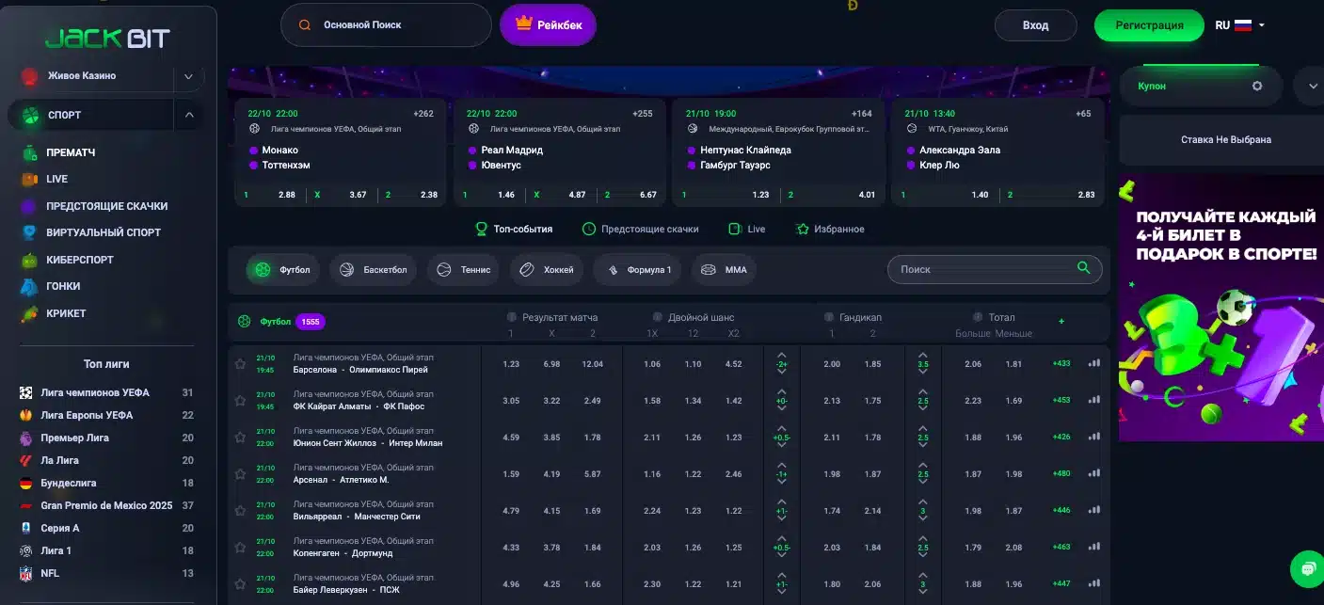
Task: Click the Вход button
Action: coord(1035,25)
